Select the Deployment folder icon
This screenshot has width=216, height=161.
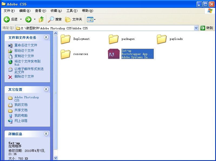(x=65, y=39)
